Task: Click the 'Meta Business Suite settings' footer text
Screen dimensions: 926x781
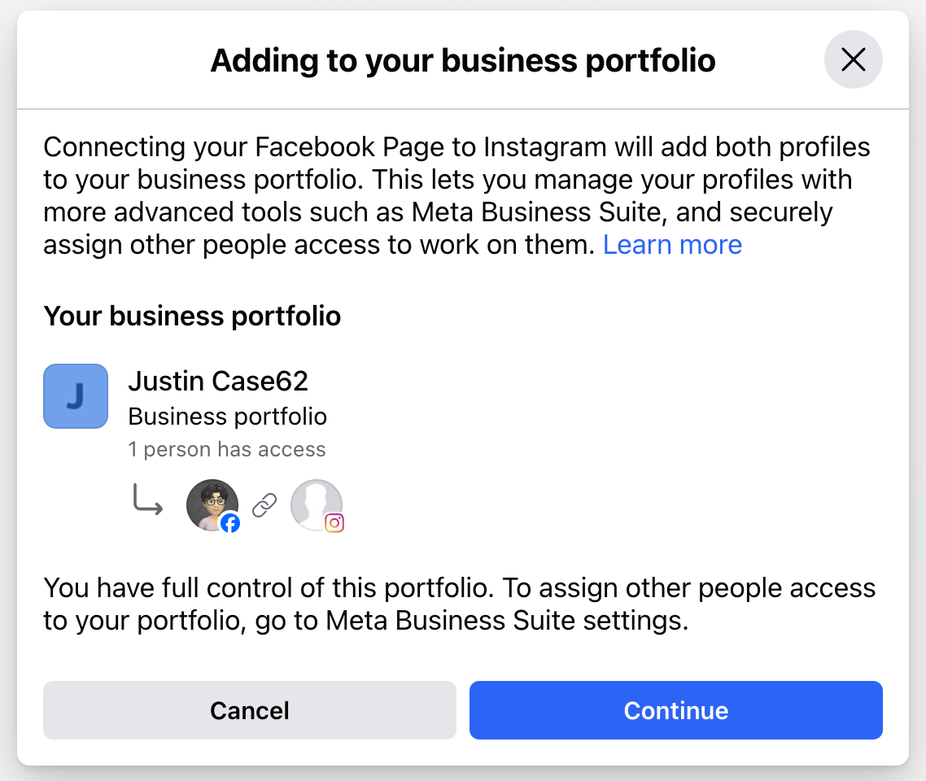Action: click(x=507, y=621)
